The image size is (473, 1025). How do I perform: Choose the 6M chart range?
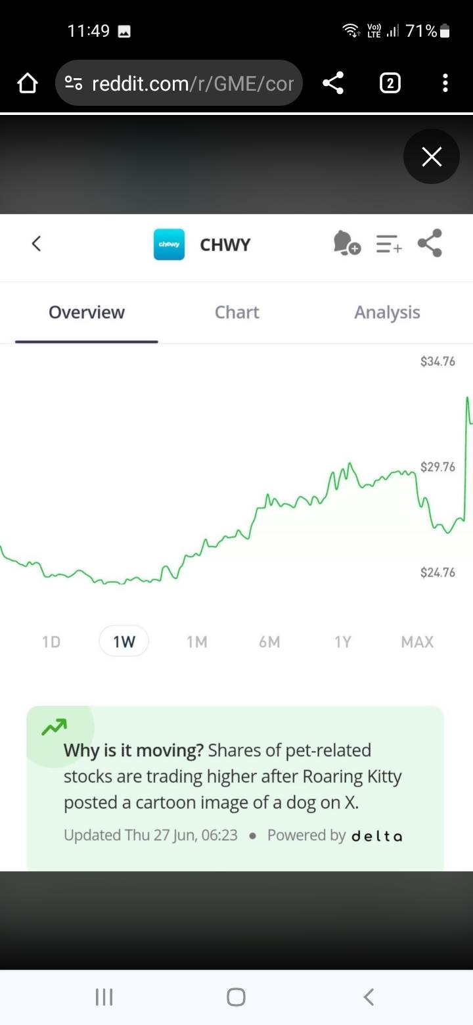point(269,642)
